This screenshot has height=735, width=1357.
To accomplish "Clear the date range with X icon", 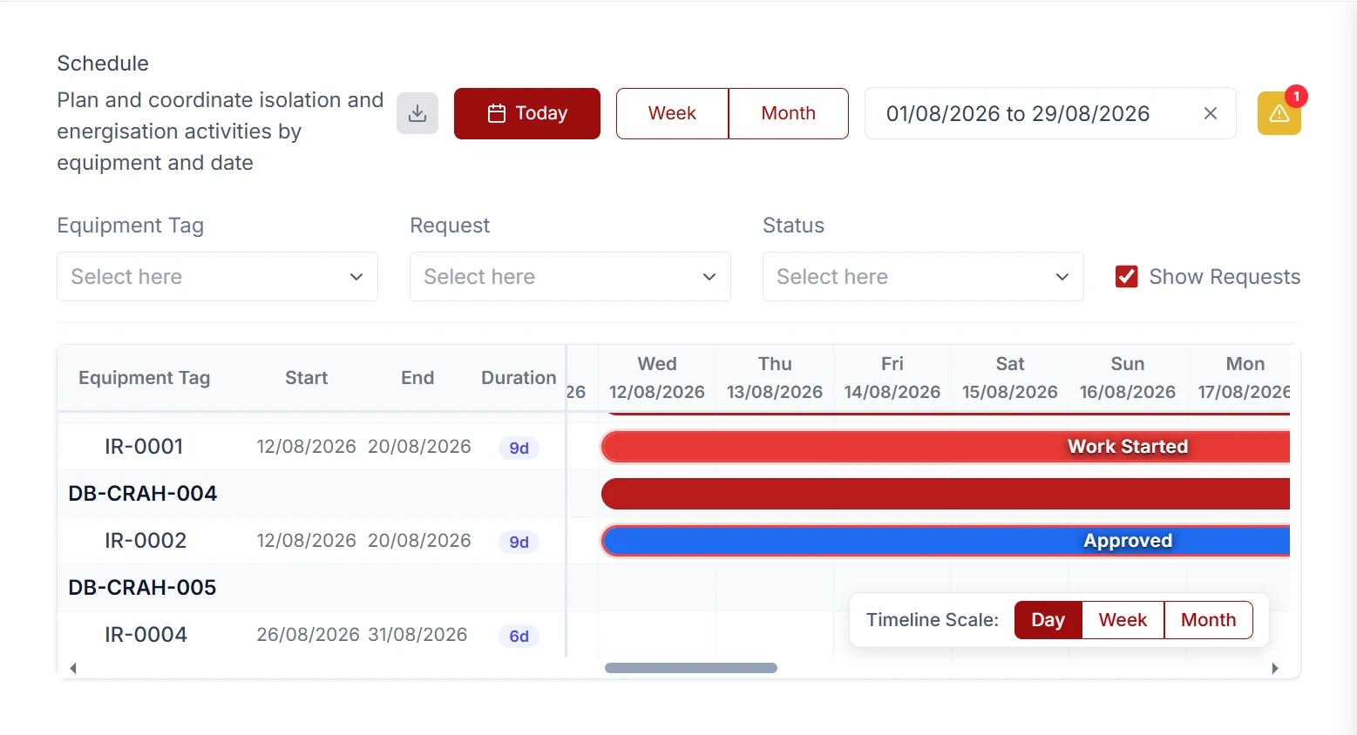I will 1210,113.
